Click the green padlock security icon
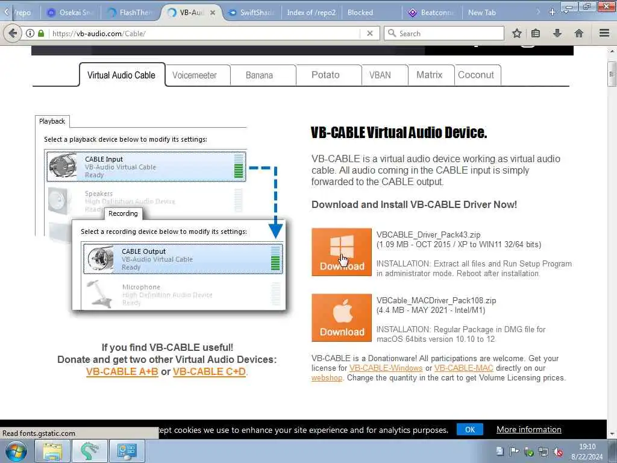617x463 pixels. coord(41,34)
